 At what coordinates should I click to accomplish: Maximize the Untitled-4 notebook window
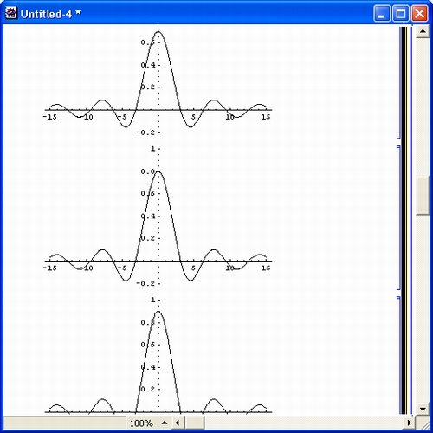point(401,13)
